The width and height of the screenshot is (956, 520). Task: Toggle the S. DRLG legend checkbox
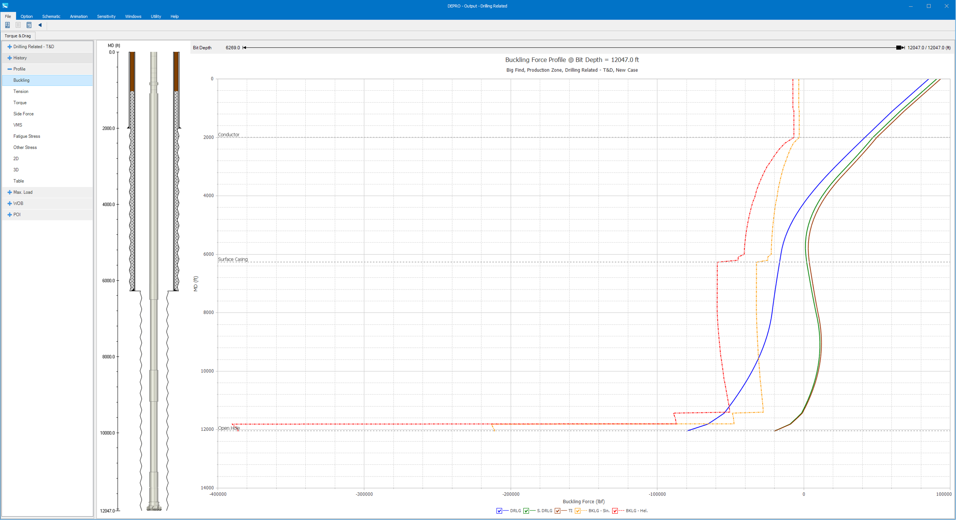click(x=526, y=511)
